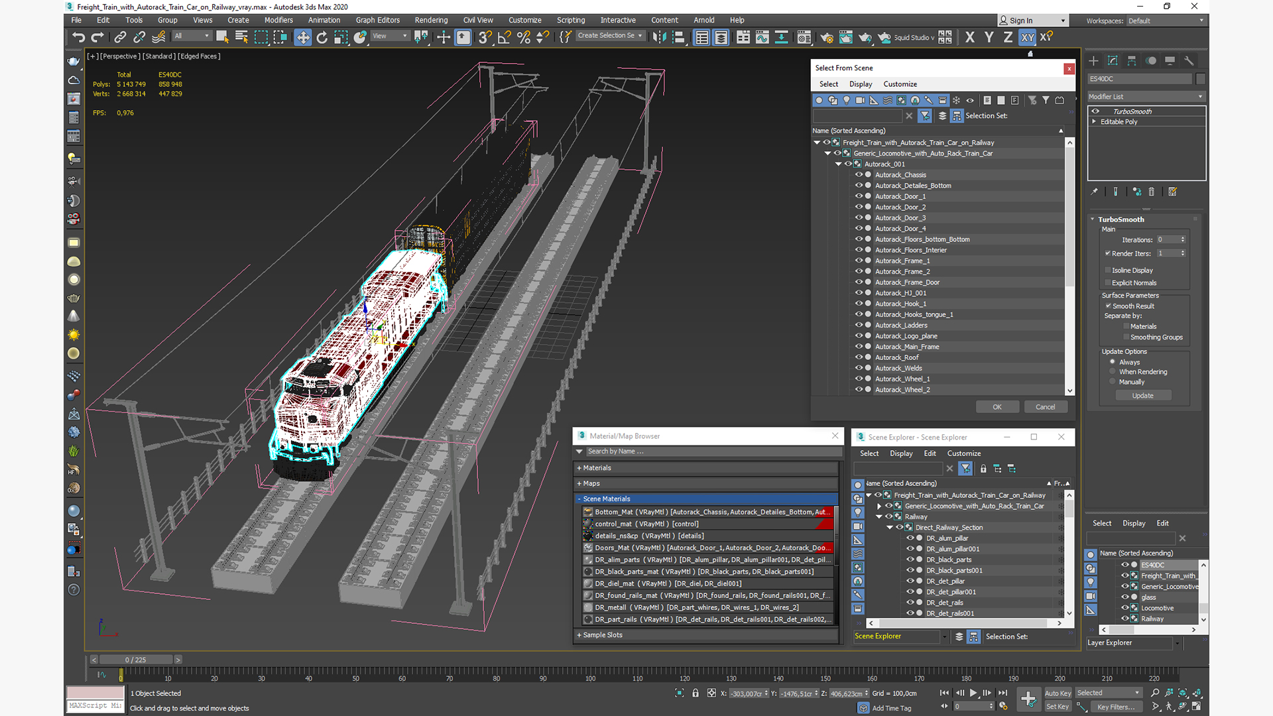Screen dimensions: 1273x716
Task: Toggle Percent Snap tool
Action: [523, 37]
